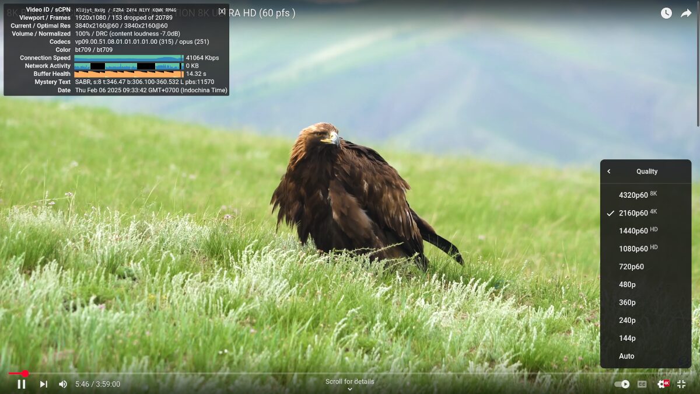Choose 240p quality

click(x=646, y=320)
